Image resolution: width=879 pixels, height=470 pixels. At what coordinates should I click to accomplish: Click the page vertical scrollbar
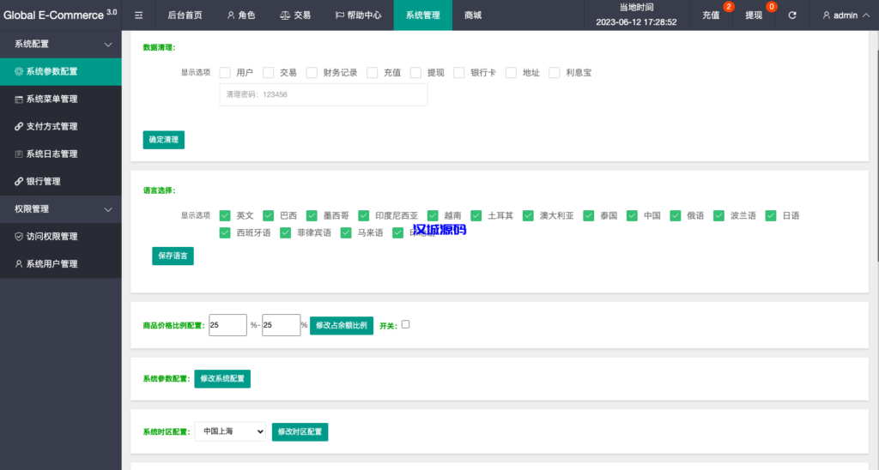(876, 156)
